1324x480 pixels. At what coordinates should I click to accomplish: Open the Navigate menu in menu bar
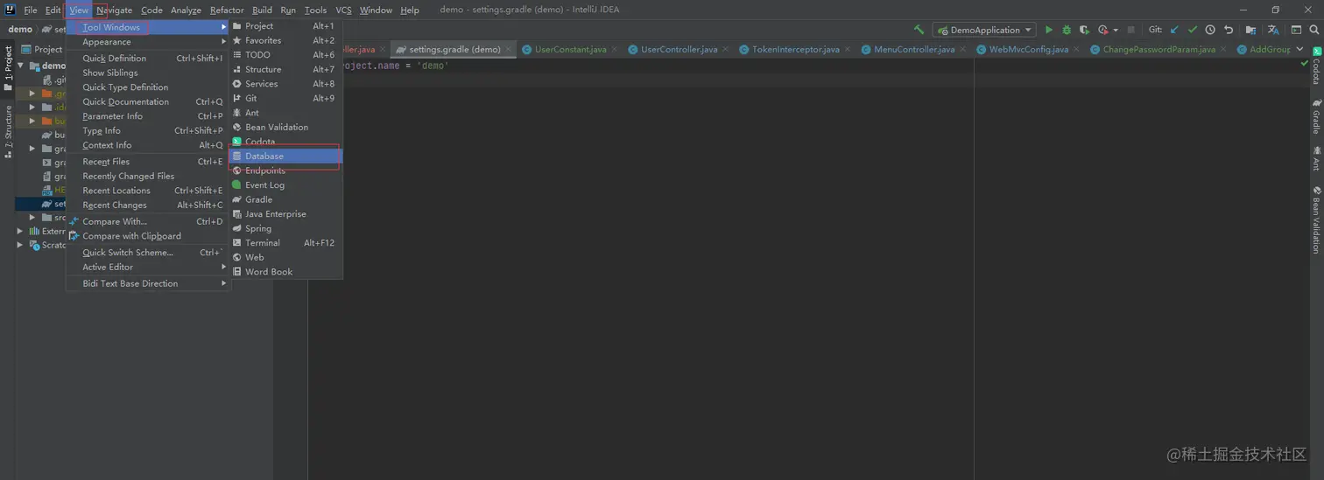point(114,10)
